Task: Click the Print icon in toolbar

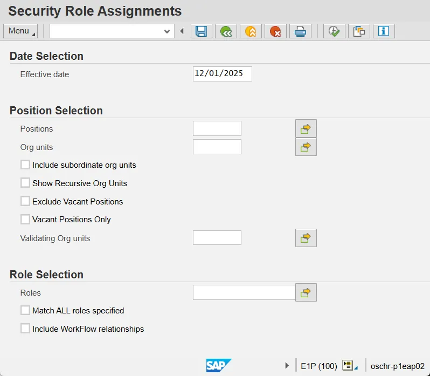Action: point(300,31)
